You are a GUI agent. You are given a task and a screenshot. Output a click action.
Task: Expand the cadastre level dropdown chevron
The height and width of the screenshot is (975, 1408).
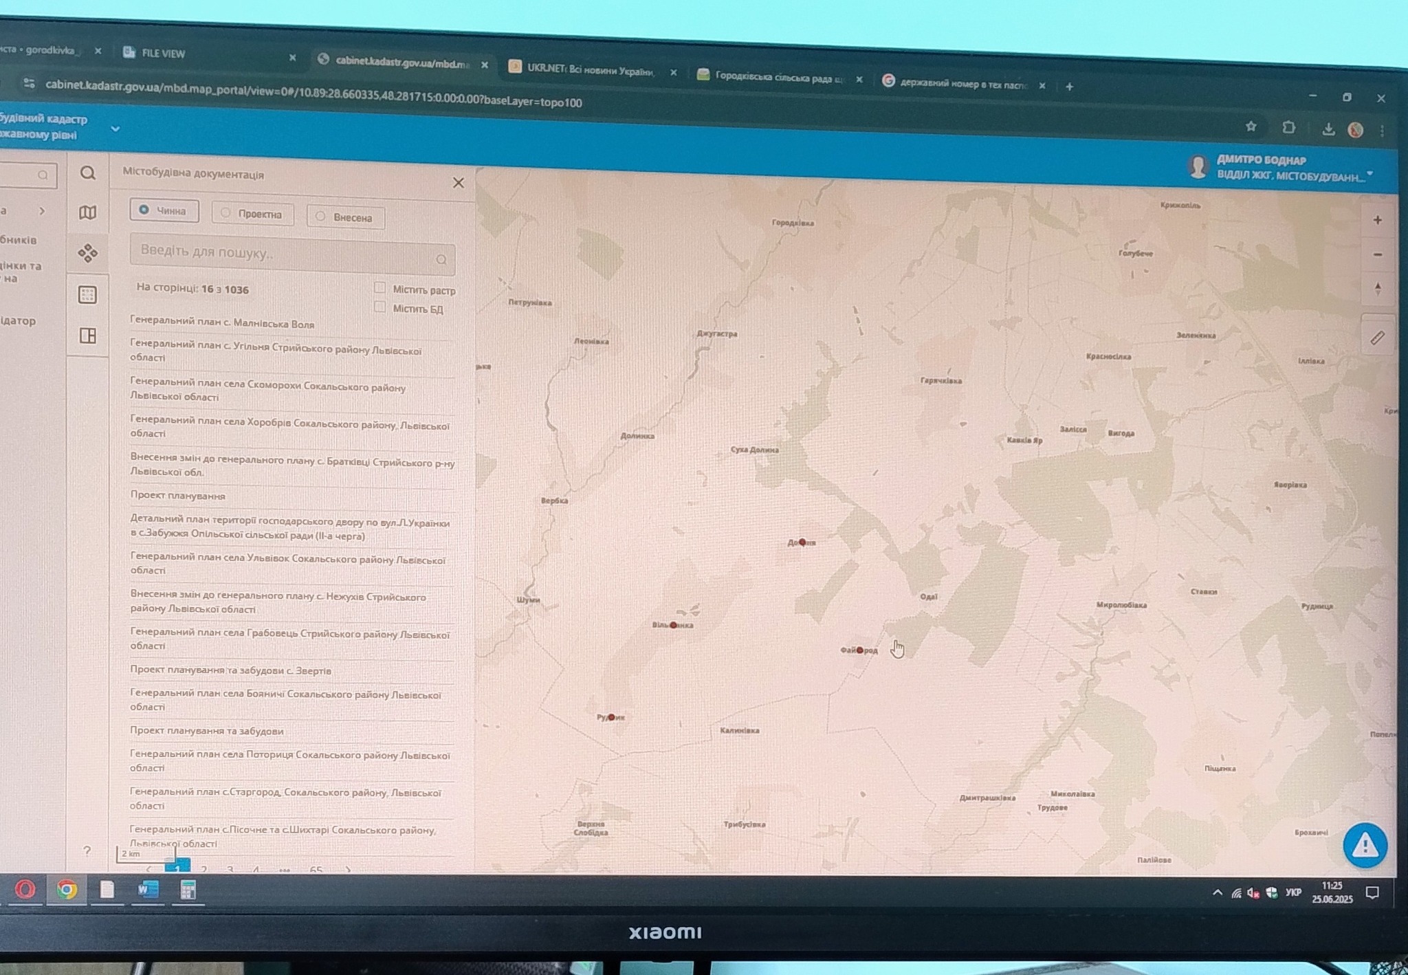pos(115,129)
